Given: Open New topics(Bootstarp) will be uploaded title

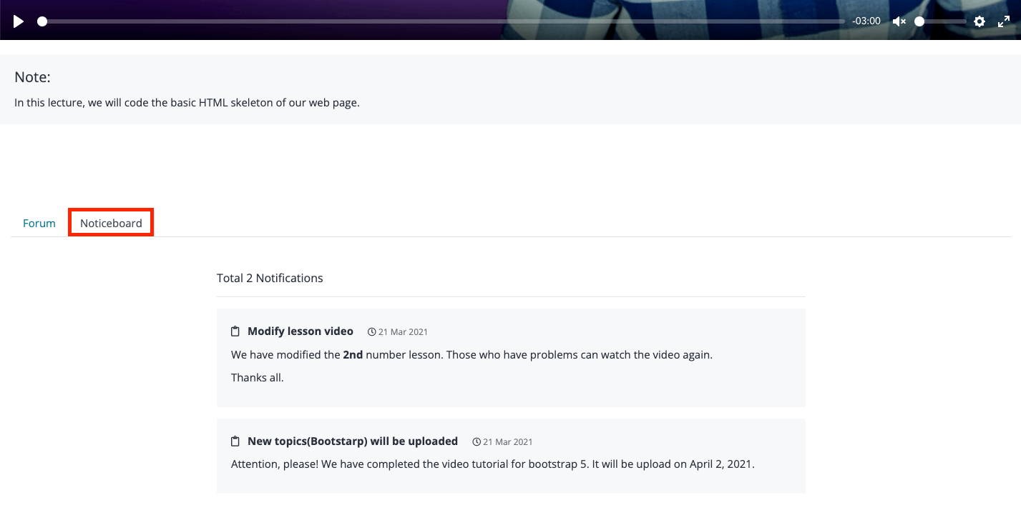Looking at the screenshot, I should 353,441.
